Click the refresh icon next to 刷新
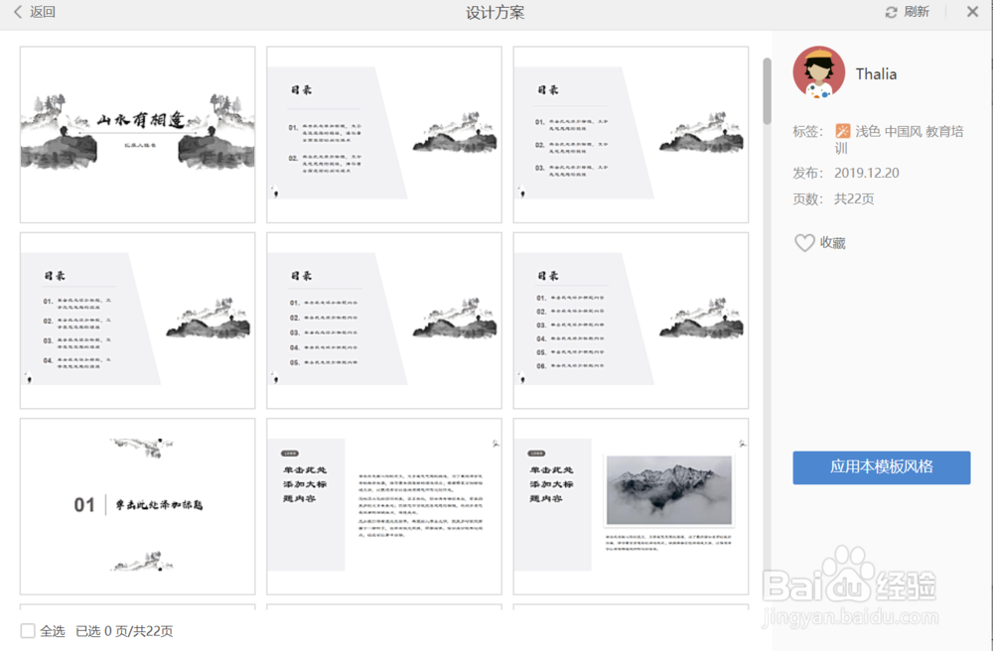 pos(892,12)
